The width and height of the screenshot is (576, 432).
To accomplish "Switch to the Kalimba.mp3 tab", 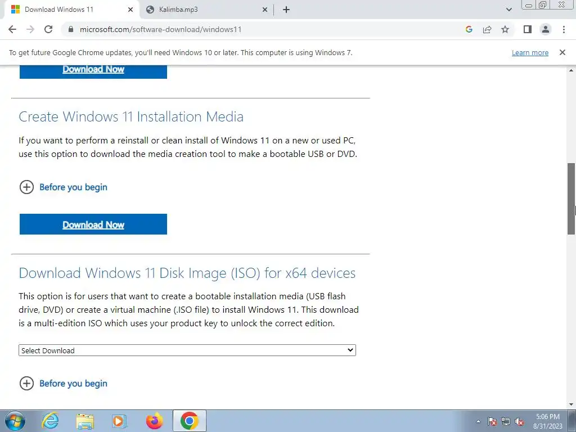I will point(206,10).
